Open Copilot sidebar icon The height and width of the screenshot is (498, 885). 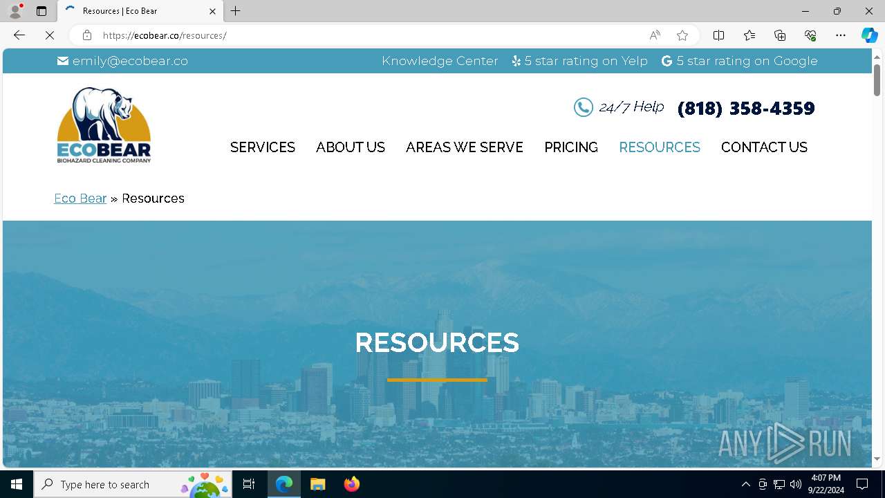869,35
